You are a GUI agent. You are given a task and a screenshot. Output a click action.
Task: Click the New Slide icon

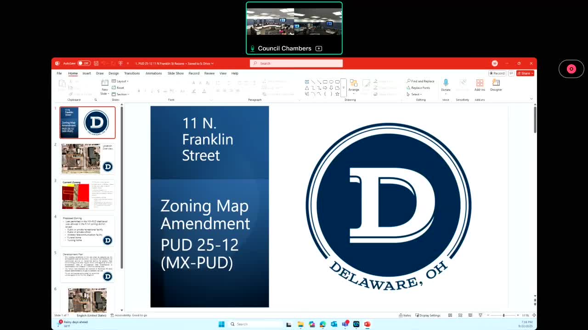pyautogui.click(x=105, y=83)
